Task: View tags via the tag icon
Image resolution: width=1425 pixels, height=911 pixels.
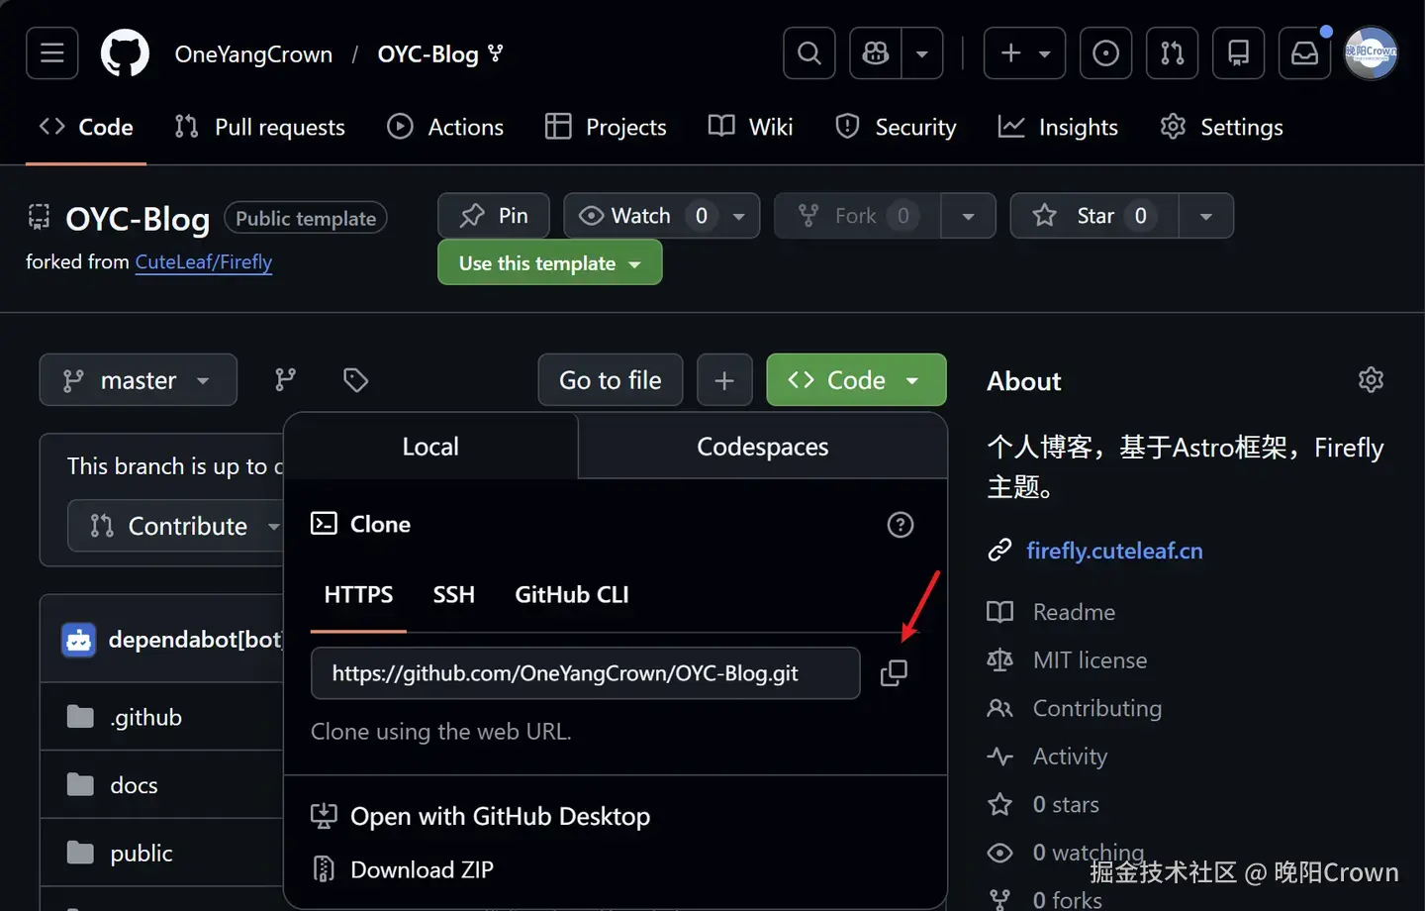Action: point(355,380)
